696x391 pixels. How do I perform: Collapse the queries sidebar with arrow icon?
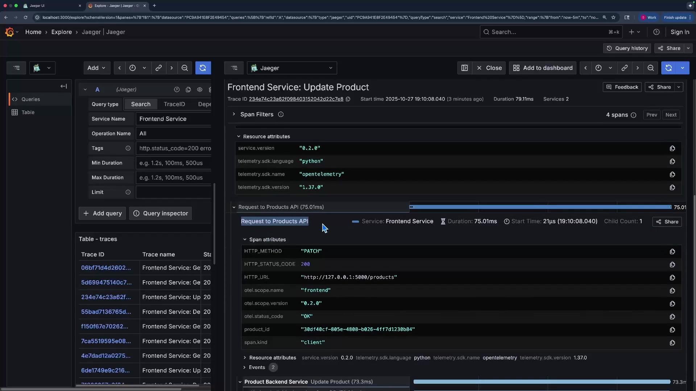pos(64,87)
